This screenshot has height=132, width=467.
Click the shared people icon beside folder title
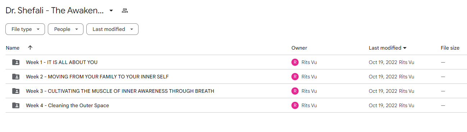125,10
